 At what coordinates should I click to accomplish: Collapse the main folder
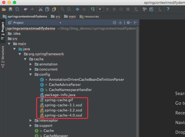pos(9,44)
